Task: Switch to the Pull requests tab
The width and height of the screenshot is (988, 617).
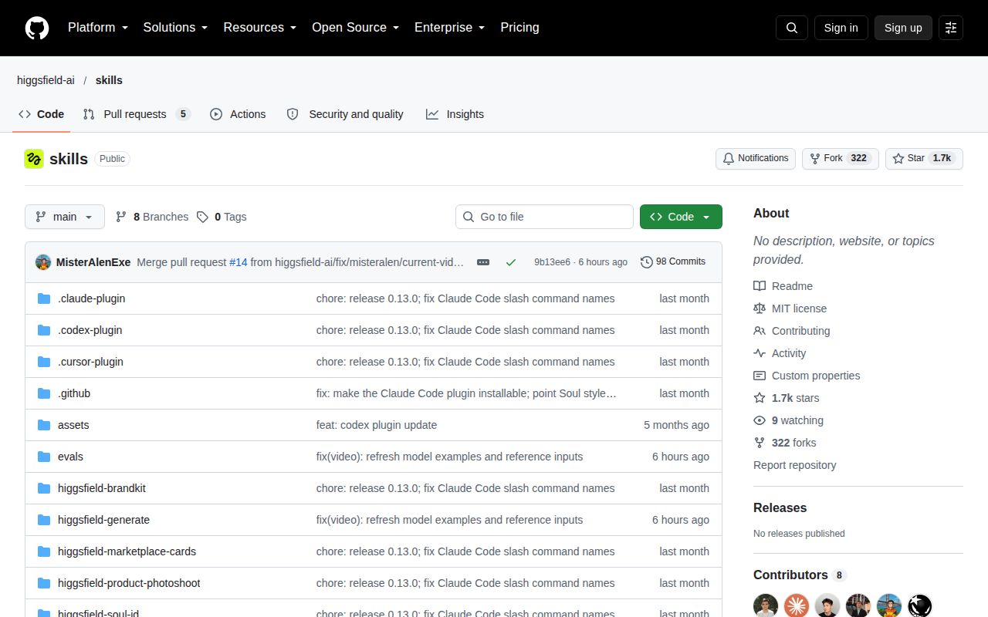Action: 136,114
